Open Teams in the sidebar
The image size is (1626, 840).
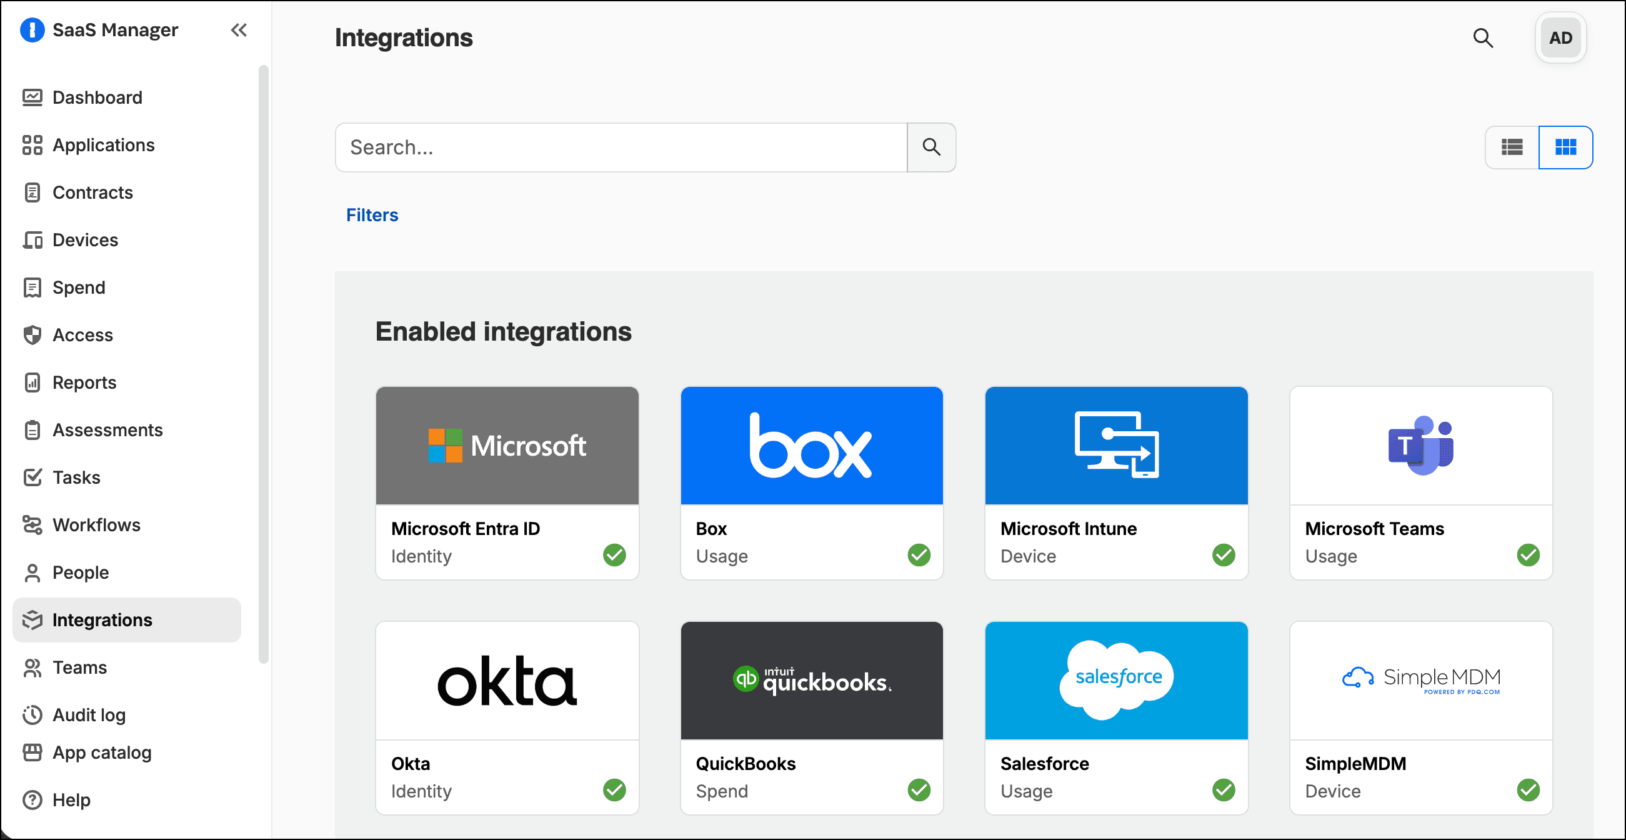pyautogui.click(x=126, y=667)
